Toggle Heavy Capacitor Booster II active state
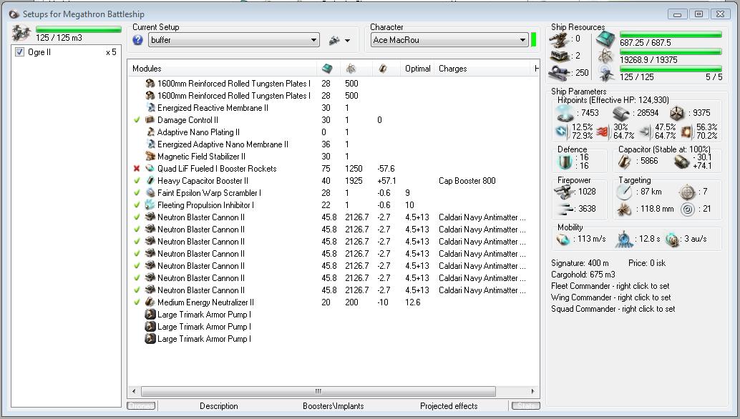This screenshot has width=740, height=419. [137, 181]
